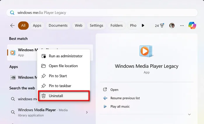This screenshot has width=204, height=124.
Task: Click the Search the web heading
Action: pyautogui.click(x=22, y=88)
